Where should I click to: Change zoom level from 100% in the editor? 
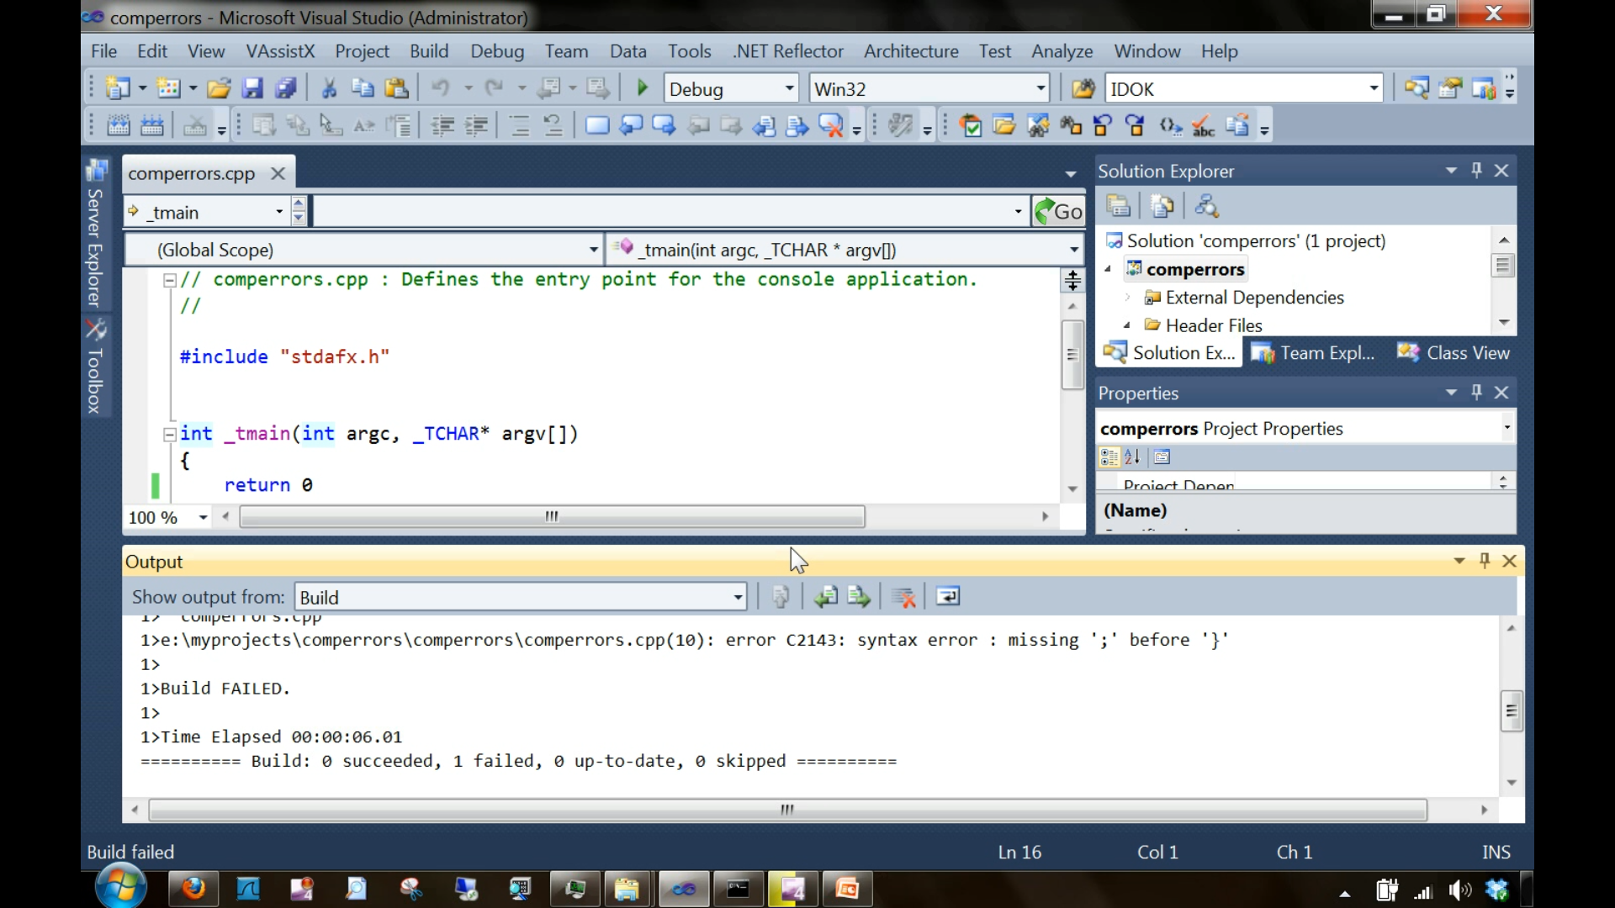[x=201, y=517]
